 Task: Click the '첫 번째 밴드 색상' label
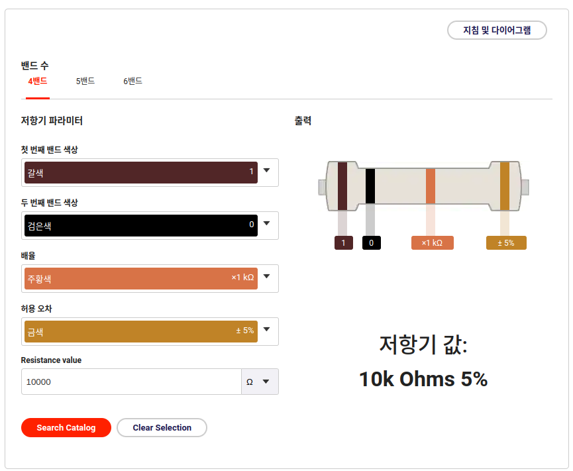click(x=49, y=150)
